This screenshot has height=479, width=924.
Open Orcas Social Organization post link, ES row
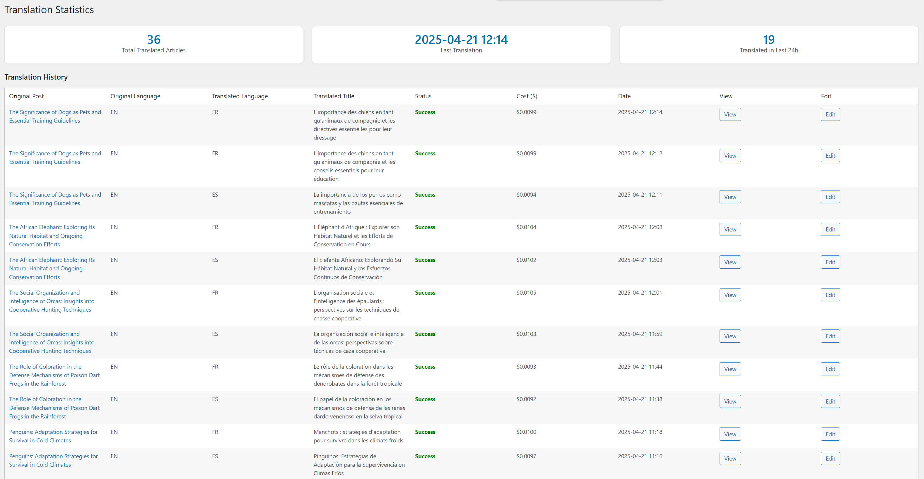click(52, 342)
